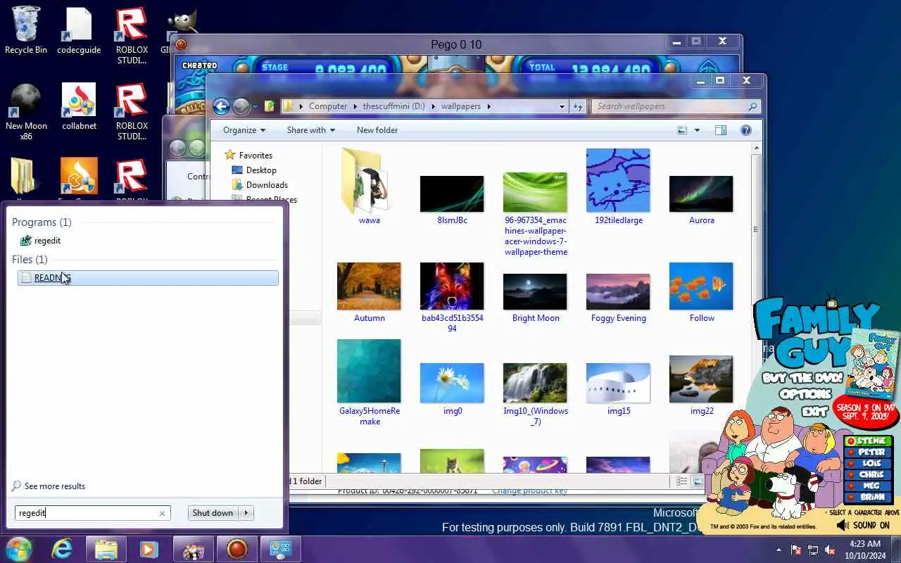This screenshot has width=901, height=563.
Task: Open the codecguide desktop shortcut
Action: [79, 30]
